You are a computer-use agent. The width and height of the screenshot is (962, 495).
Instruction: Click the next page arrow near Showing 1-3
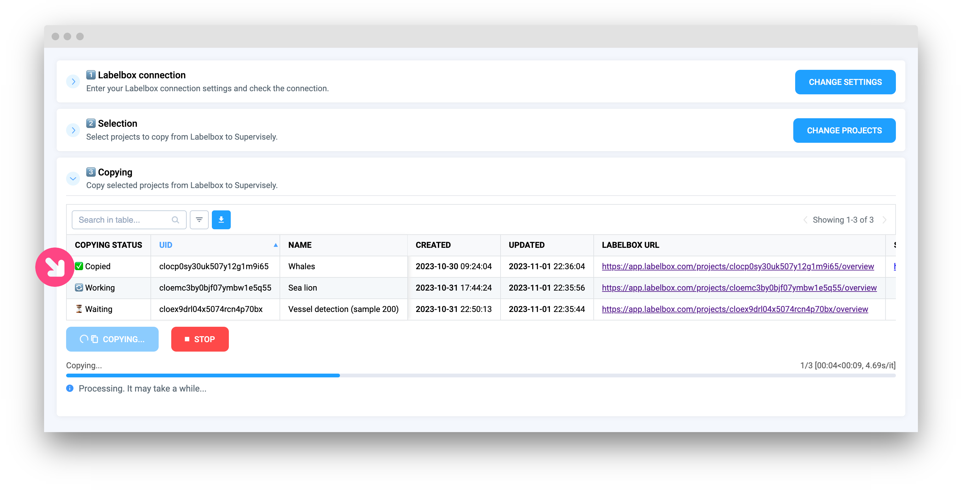884,220
